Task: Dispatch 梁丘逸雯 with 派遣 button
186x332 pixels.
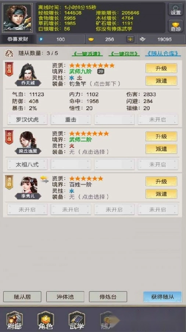Action: pos(161,149)
